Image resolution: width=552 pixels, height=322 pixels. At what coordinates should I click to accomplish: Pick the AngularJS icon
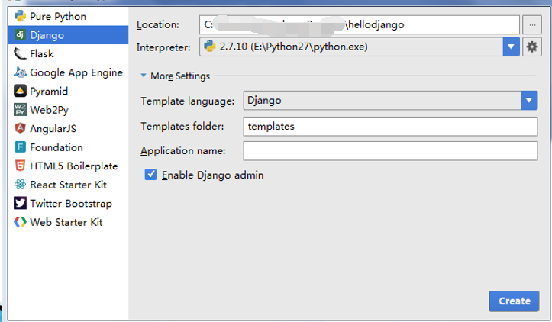[20, 128]
